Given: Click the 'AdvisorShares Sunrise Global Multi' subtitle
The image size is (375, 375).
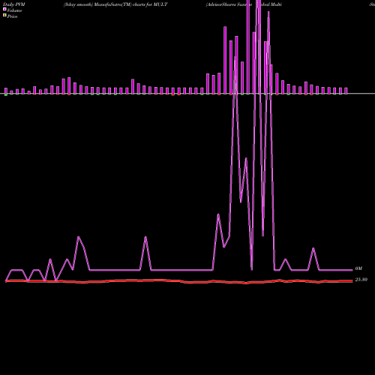Looking at the screenshot, I should click(x=244, y=4).
